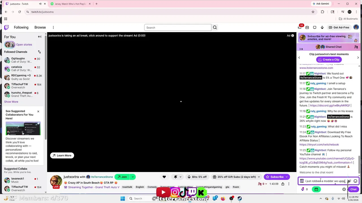Send message with Chat button
The image size is (362, 203).
coord(353,189)
